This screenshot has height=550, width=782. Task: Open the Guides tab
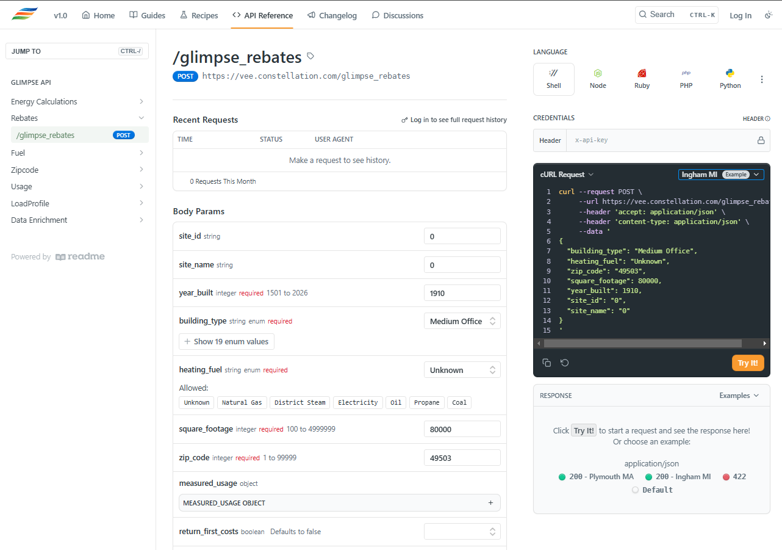point(147,15)
